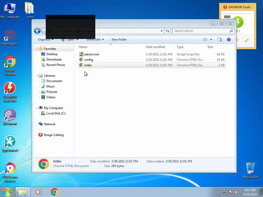Click Windows Explorer taskbar icon
263x197 pixels.
click(23, 192)
